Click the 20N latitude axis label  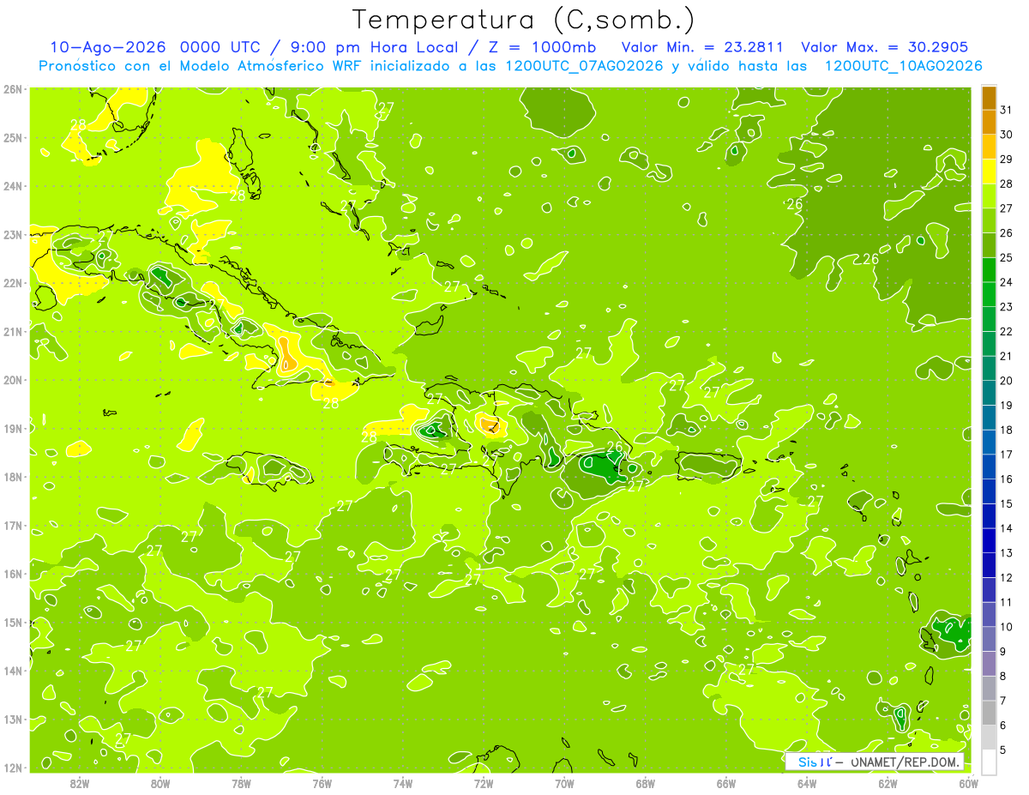click(13, 380)
